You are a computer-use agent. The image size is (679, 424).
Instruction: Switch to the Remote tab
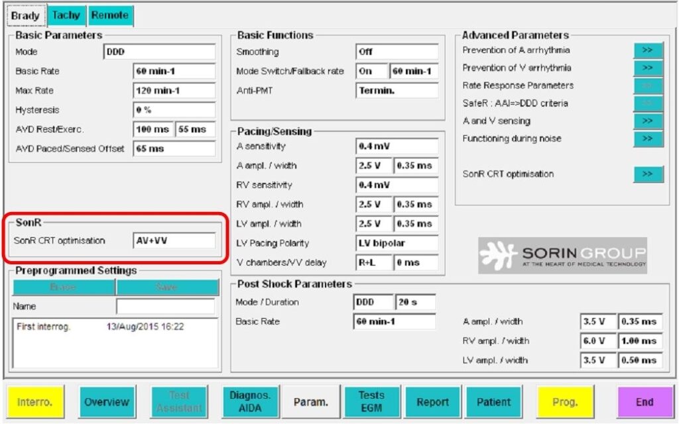[110, 15]
